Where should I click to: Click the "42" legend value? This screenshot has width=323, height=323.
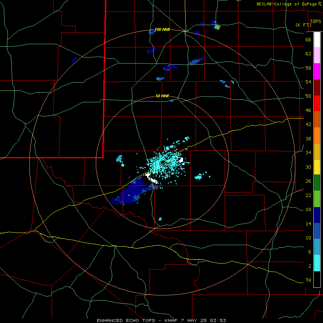click(x=308, y=124)
